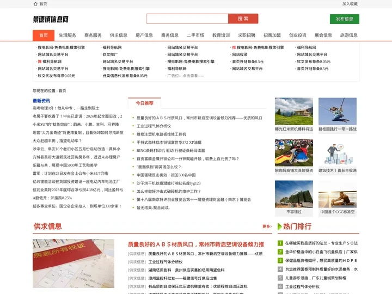Open the red headline 质量良好的ABS材质风口

tap(196, 244)
